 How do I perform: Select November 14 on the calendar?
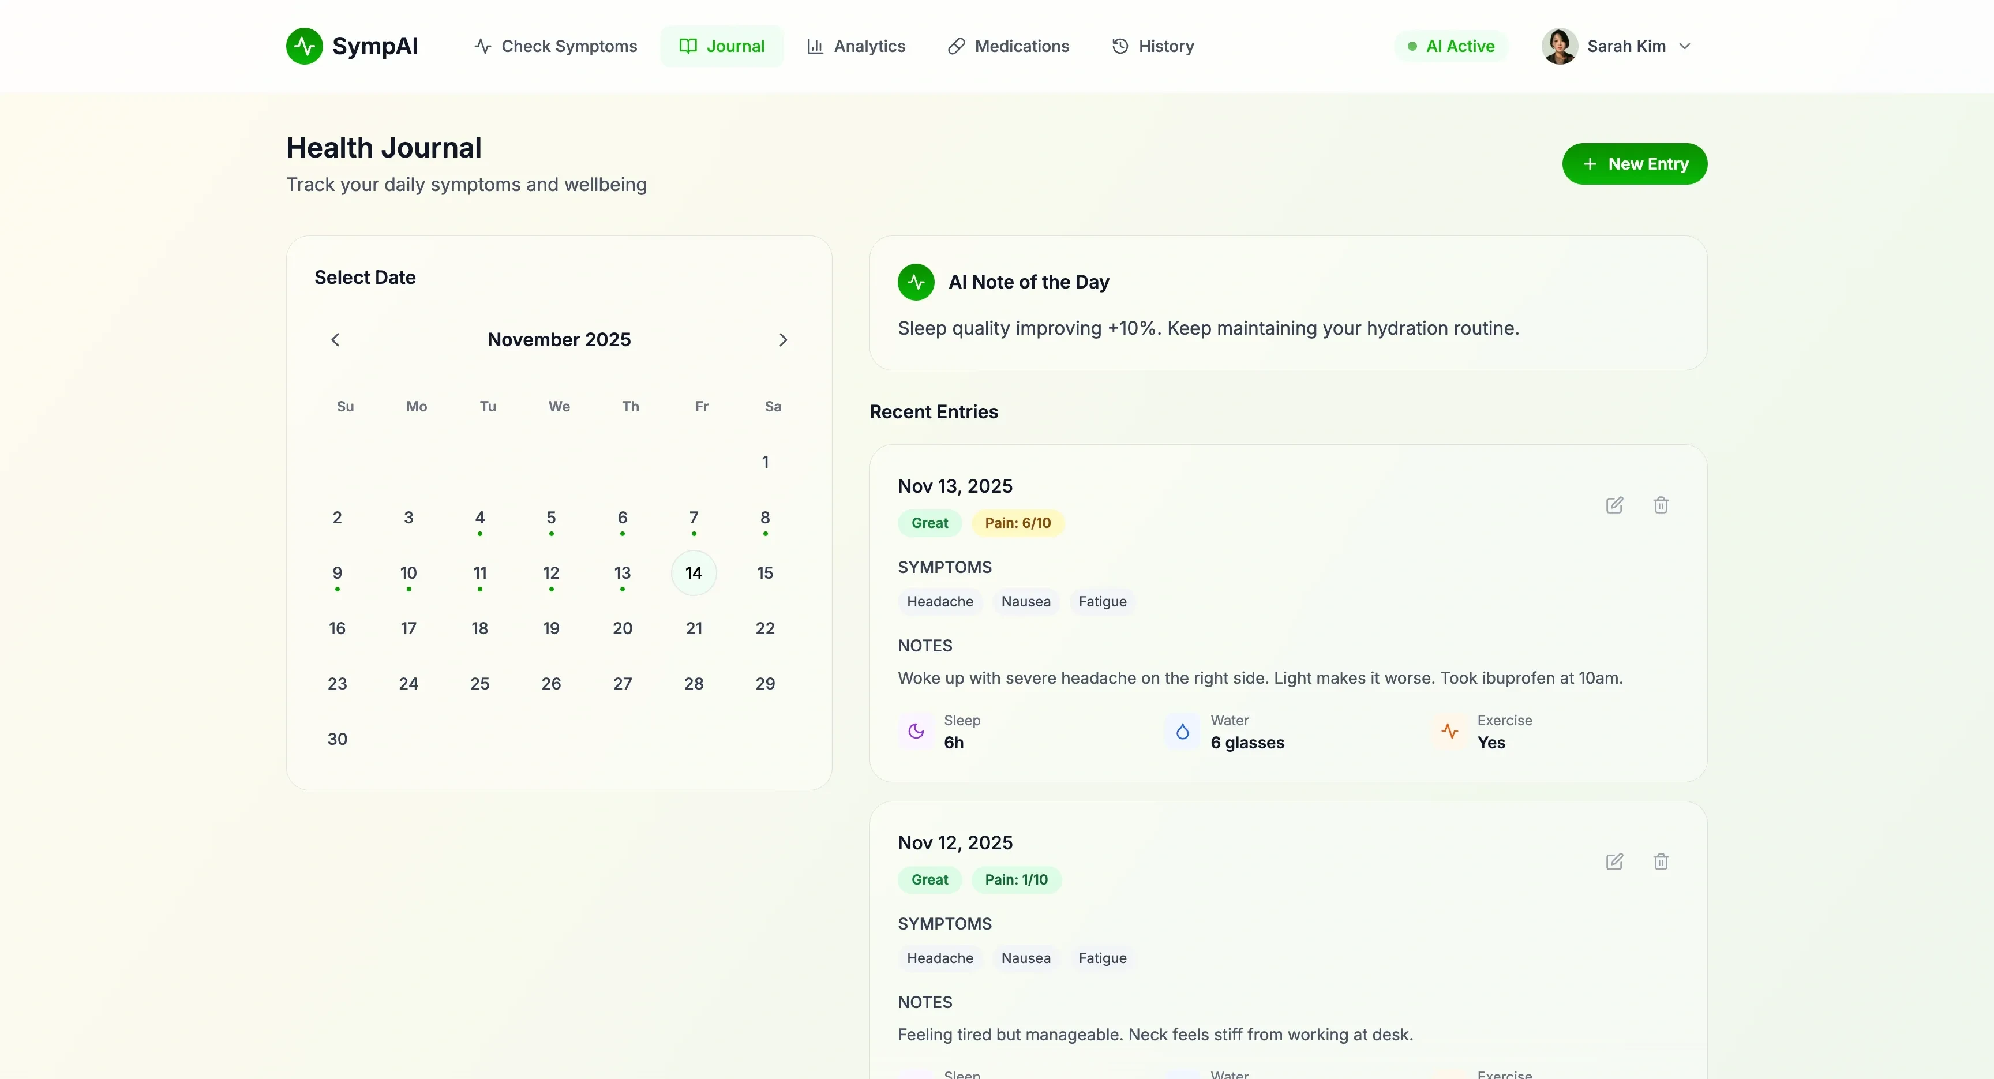click(693, 573)
